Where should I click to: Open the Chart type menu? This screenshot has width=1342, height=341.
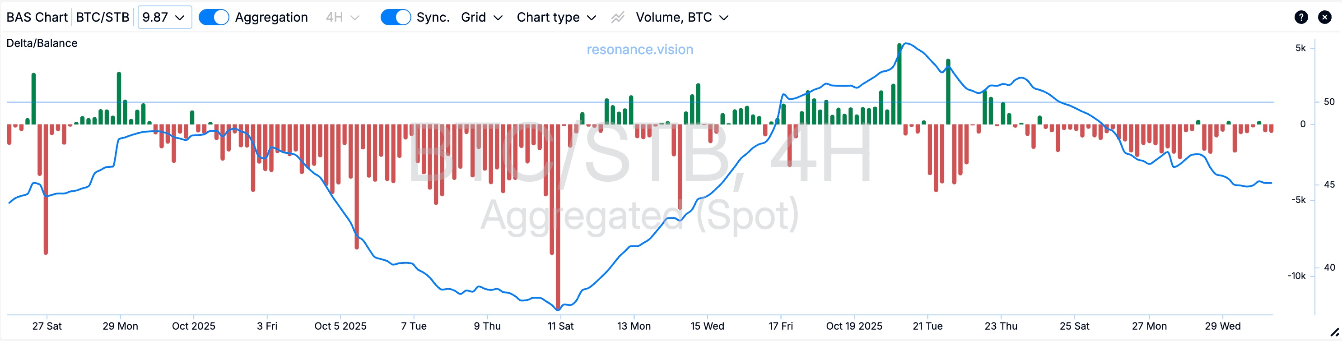(x=556, y=17)
